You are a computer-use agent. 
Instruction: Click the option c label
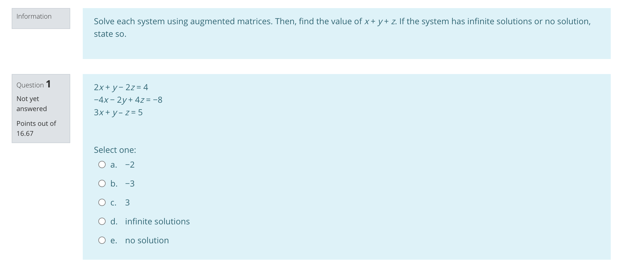tap(113, 202)
